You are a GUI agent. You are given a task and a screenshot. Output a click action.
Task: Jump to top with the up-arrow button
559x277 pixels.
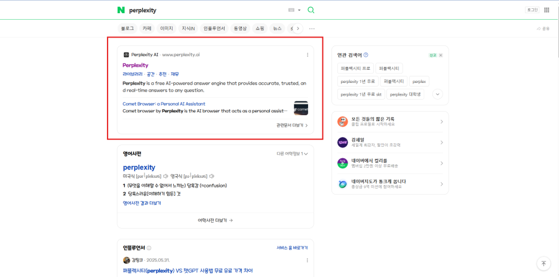[x=543, y=263]
